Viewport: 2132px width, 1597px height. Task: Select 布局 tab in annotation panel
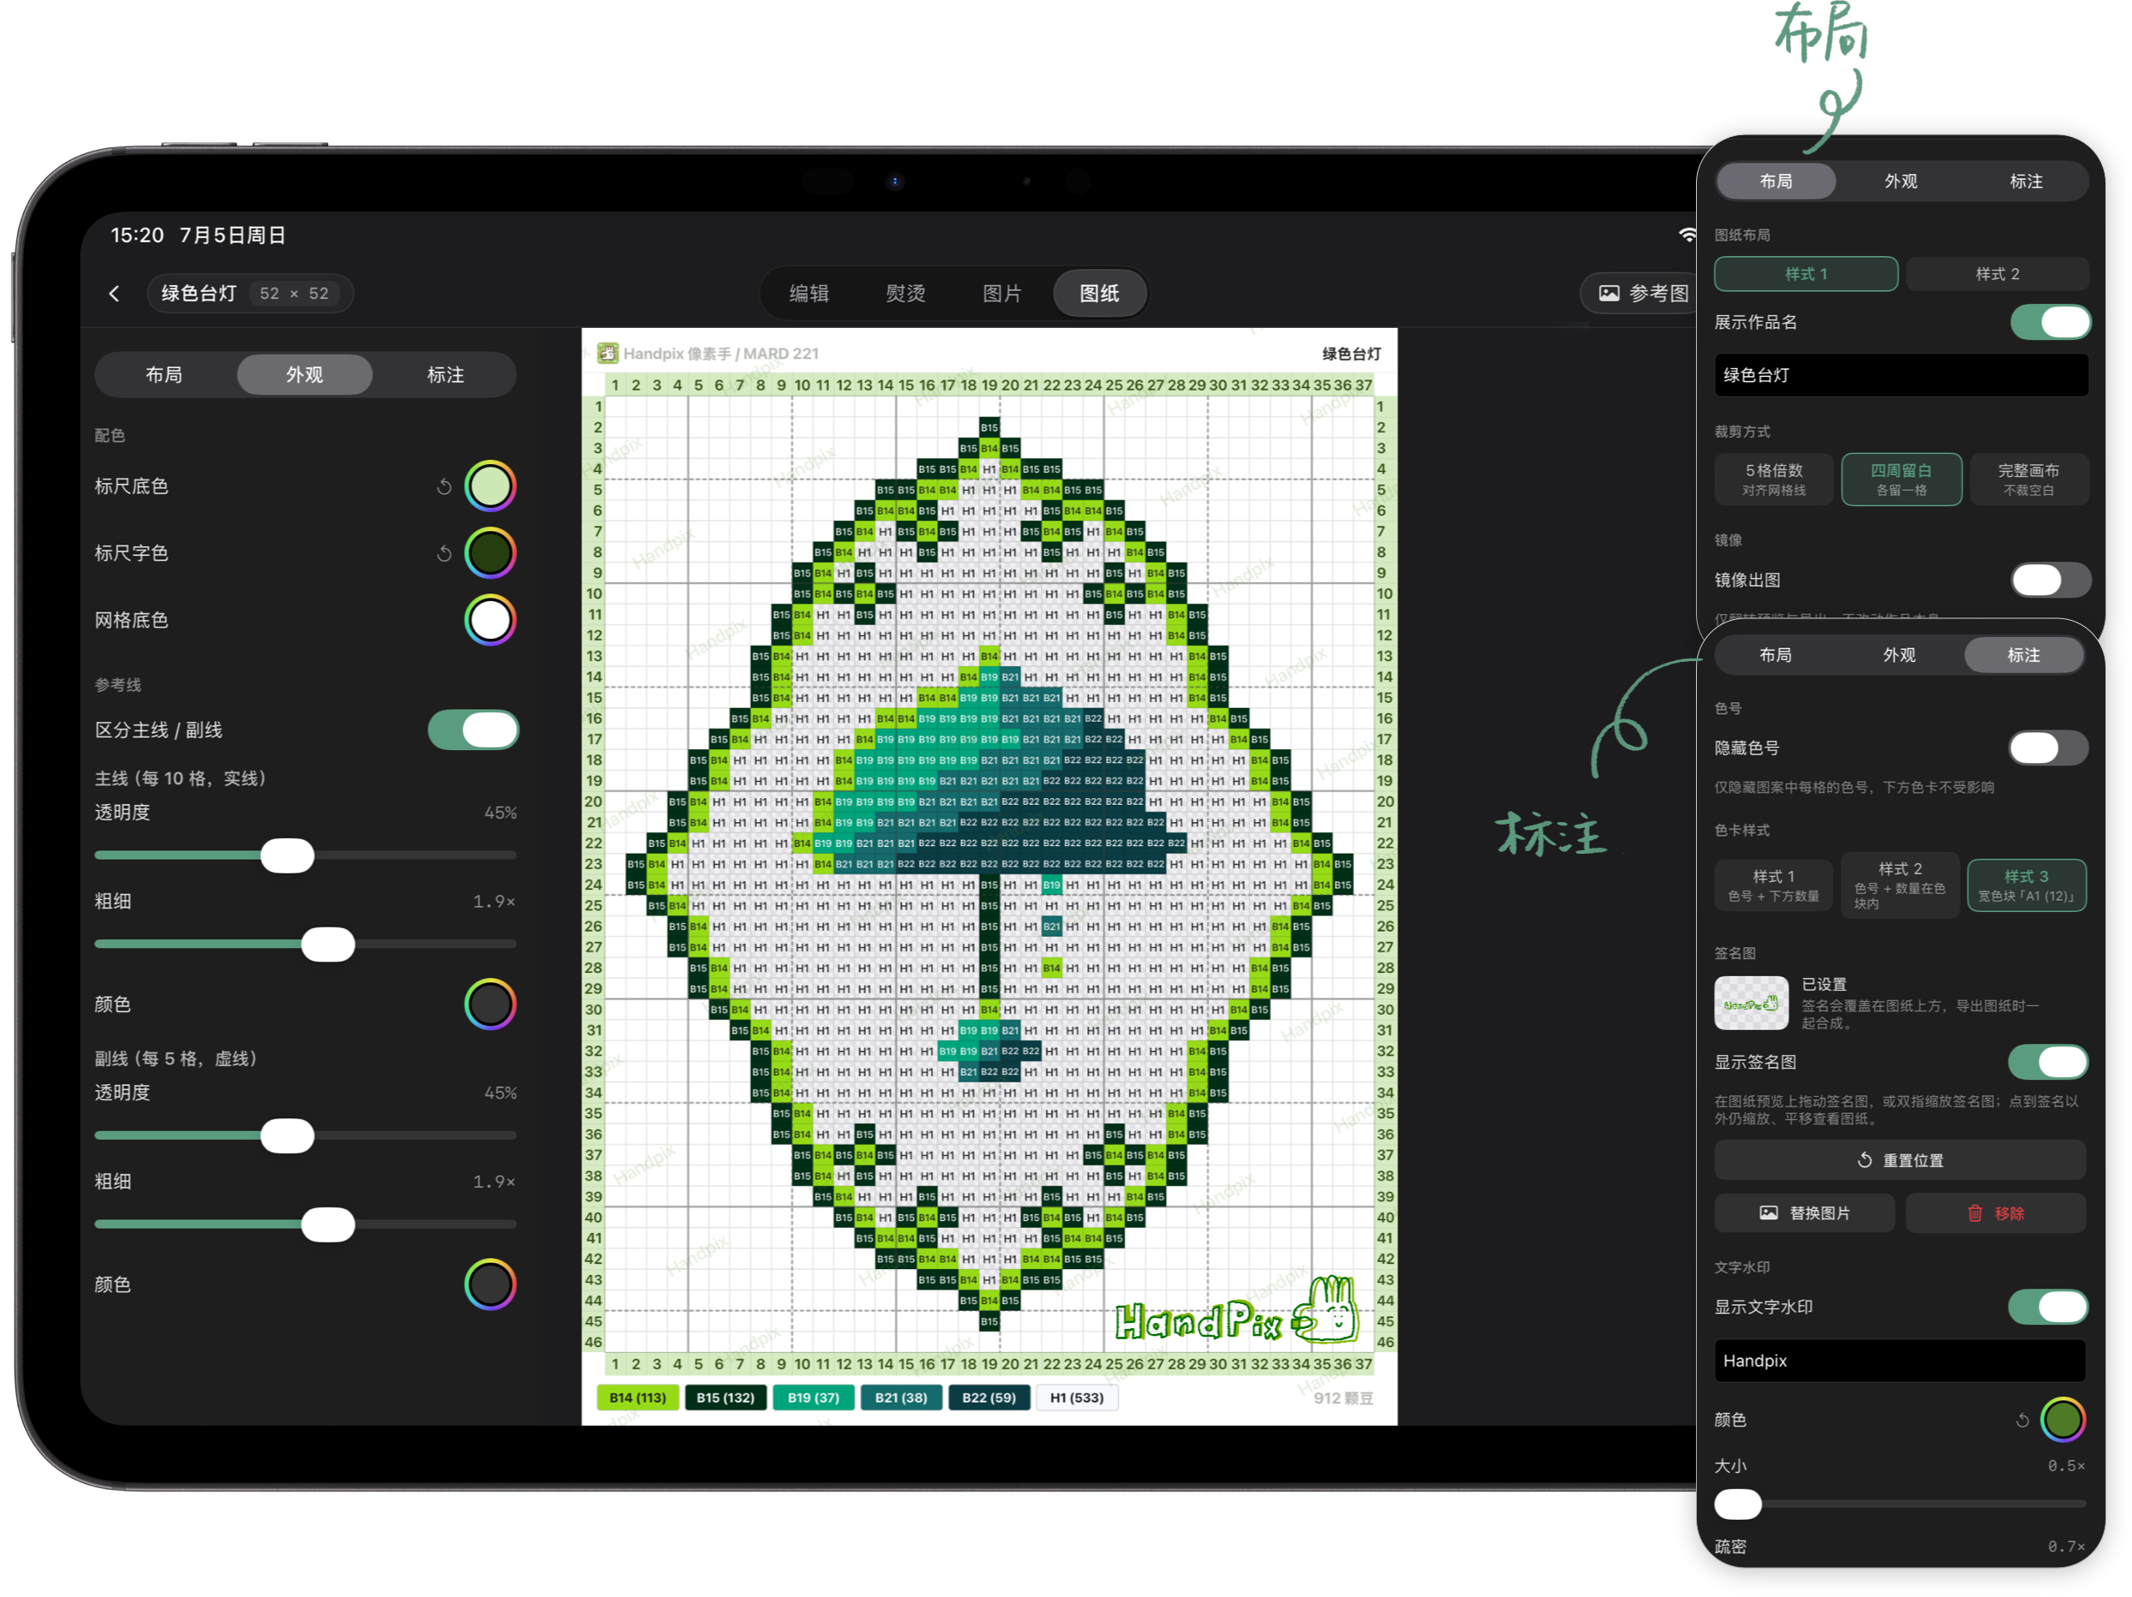coord(1776,654)
